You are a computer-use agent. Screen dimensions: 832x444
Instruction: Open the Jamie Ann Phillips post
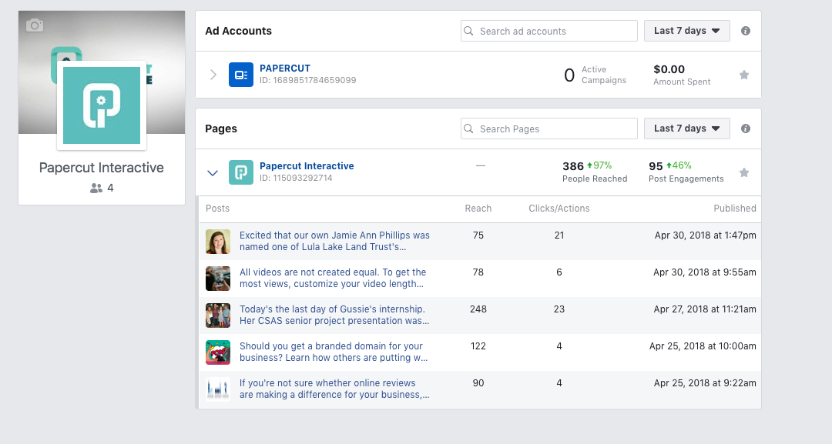click(334, 242)
